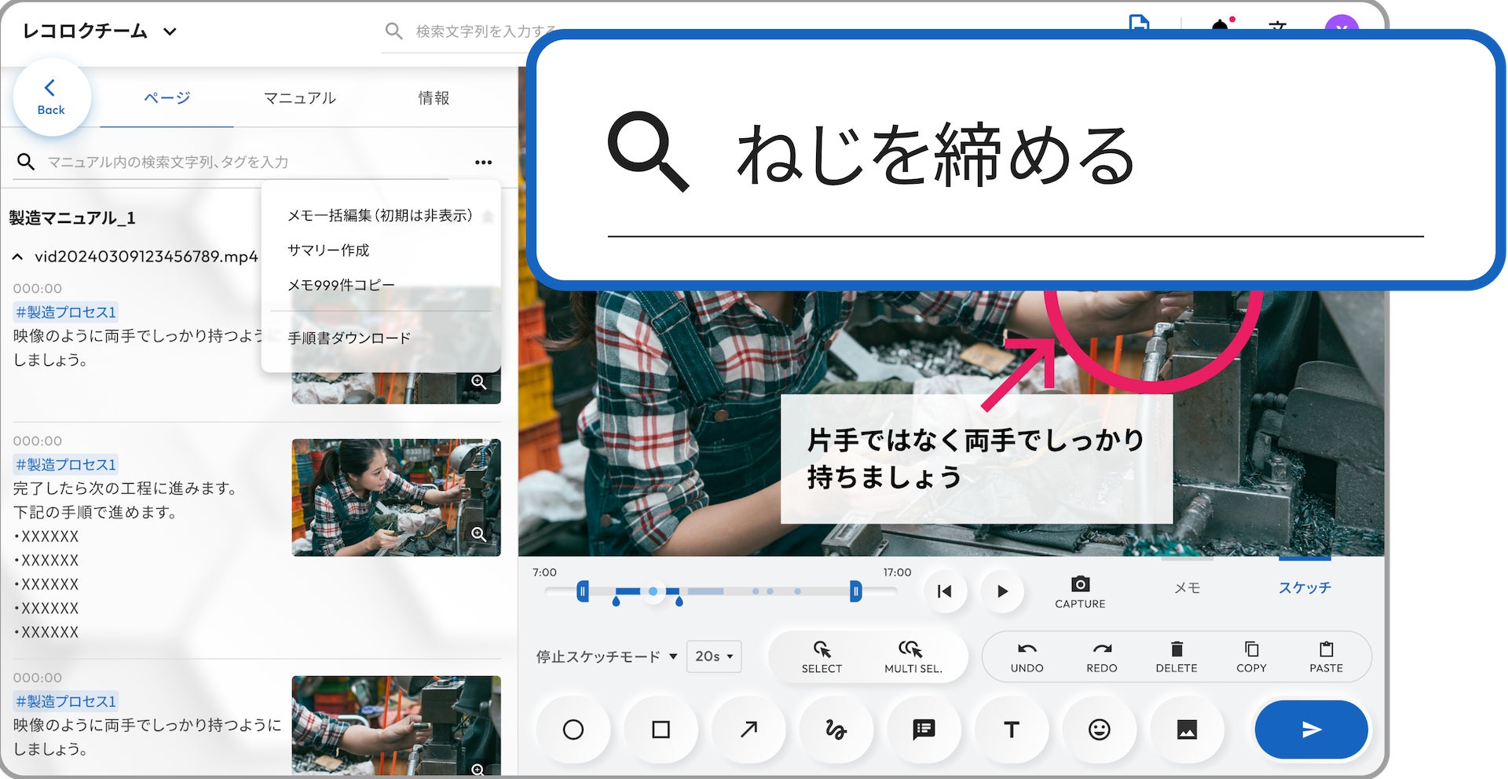Select the circle shape tool
The width and height of the screenshot is (1508, 779).
[573, 730]
